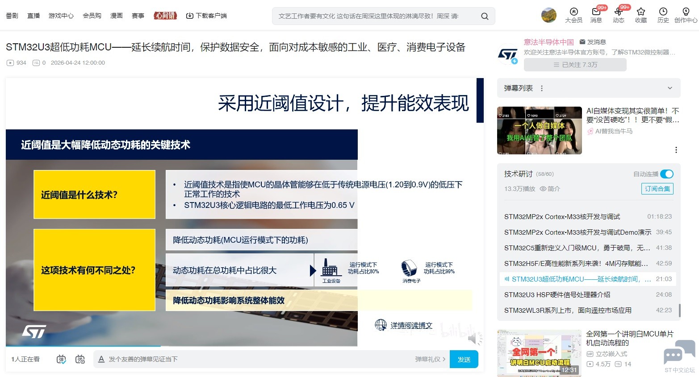Click the ST中文论坛 chat bubble icon

point(679,352)
